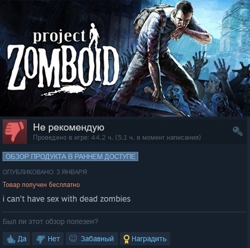Click the thumbs-up icon on Да button

(11, 239)
